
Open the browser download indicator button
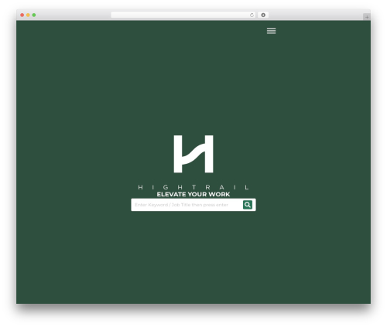point(263,15)
